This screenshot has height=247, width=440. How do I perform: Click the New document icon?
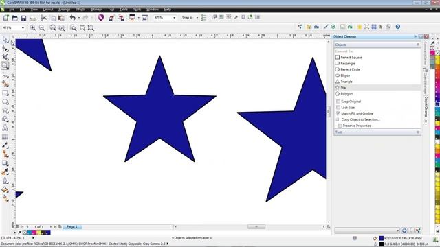point(6,18)
